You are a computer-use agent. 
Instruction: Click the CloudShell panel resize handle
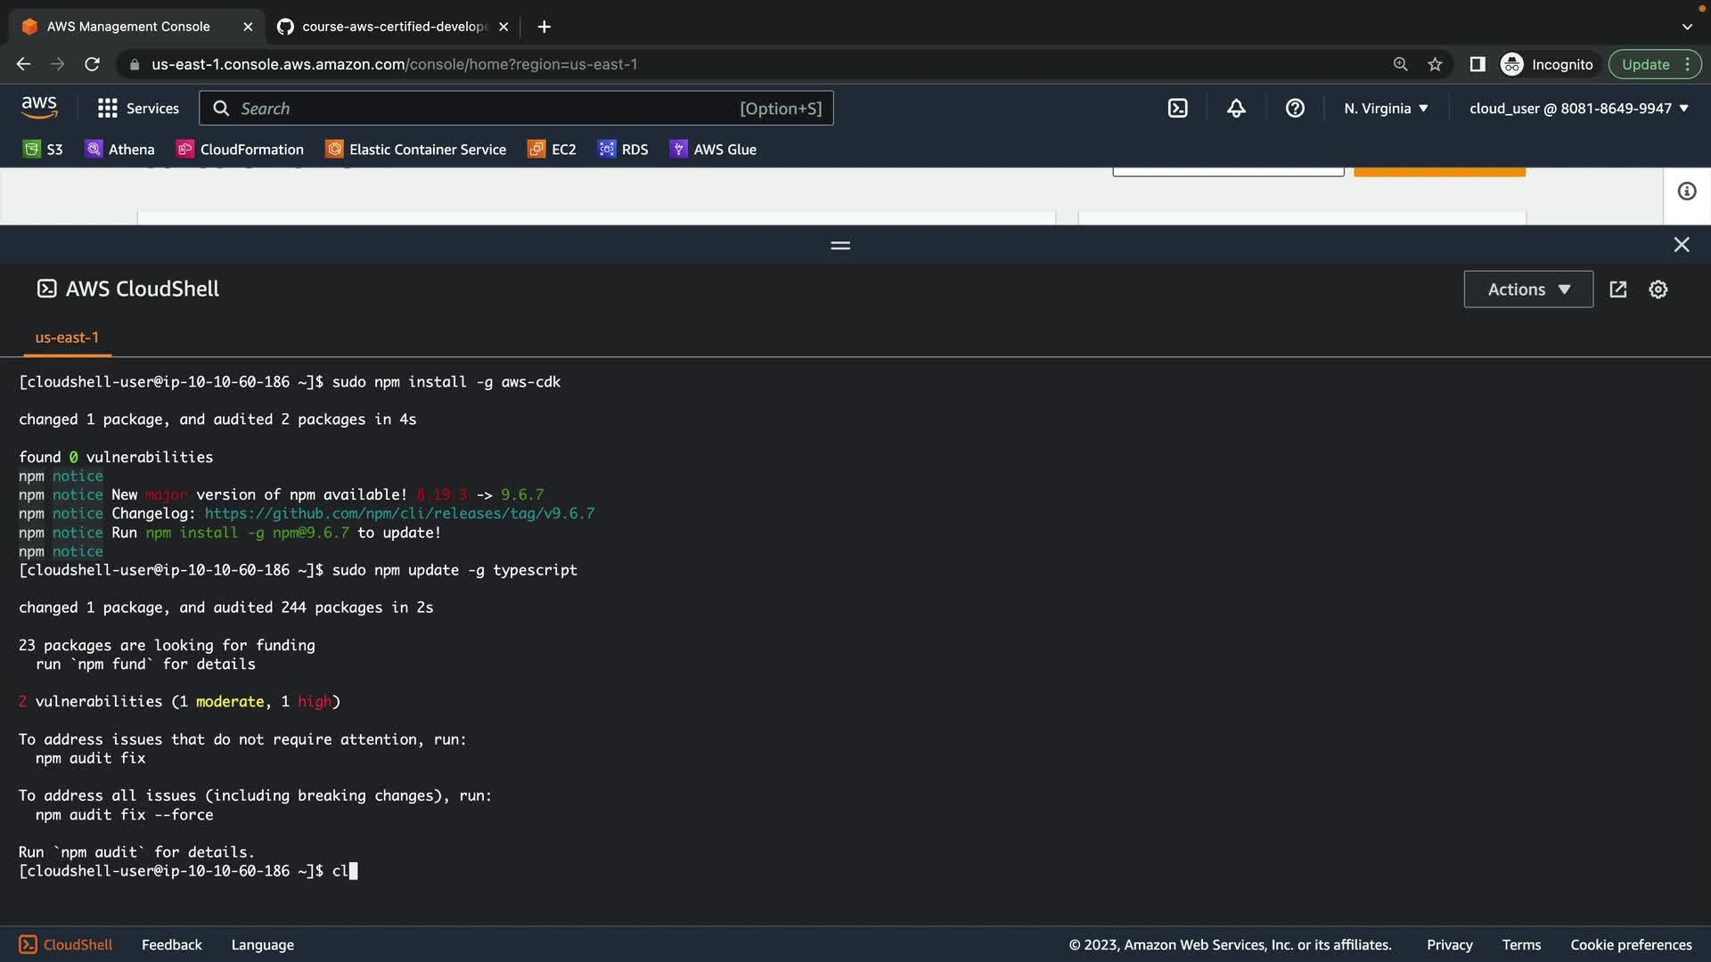coord(839,245)
